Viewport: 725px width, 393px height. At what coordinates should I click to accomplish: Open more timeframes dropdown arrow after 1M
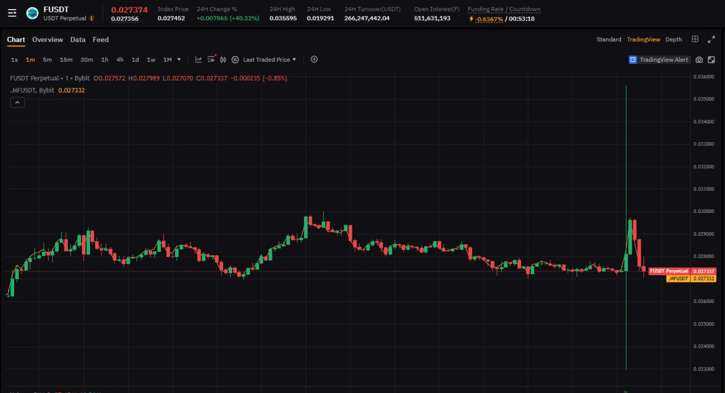tap(179, 59)
